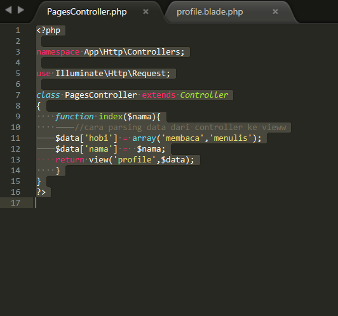
Task: Click "$data['nama']" on line 12
Action: click(x=86, y=149)
